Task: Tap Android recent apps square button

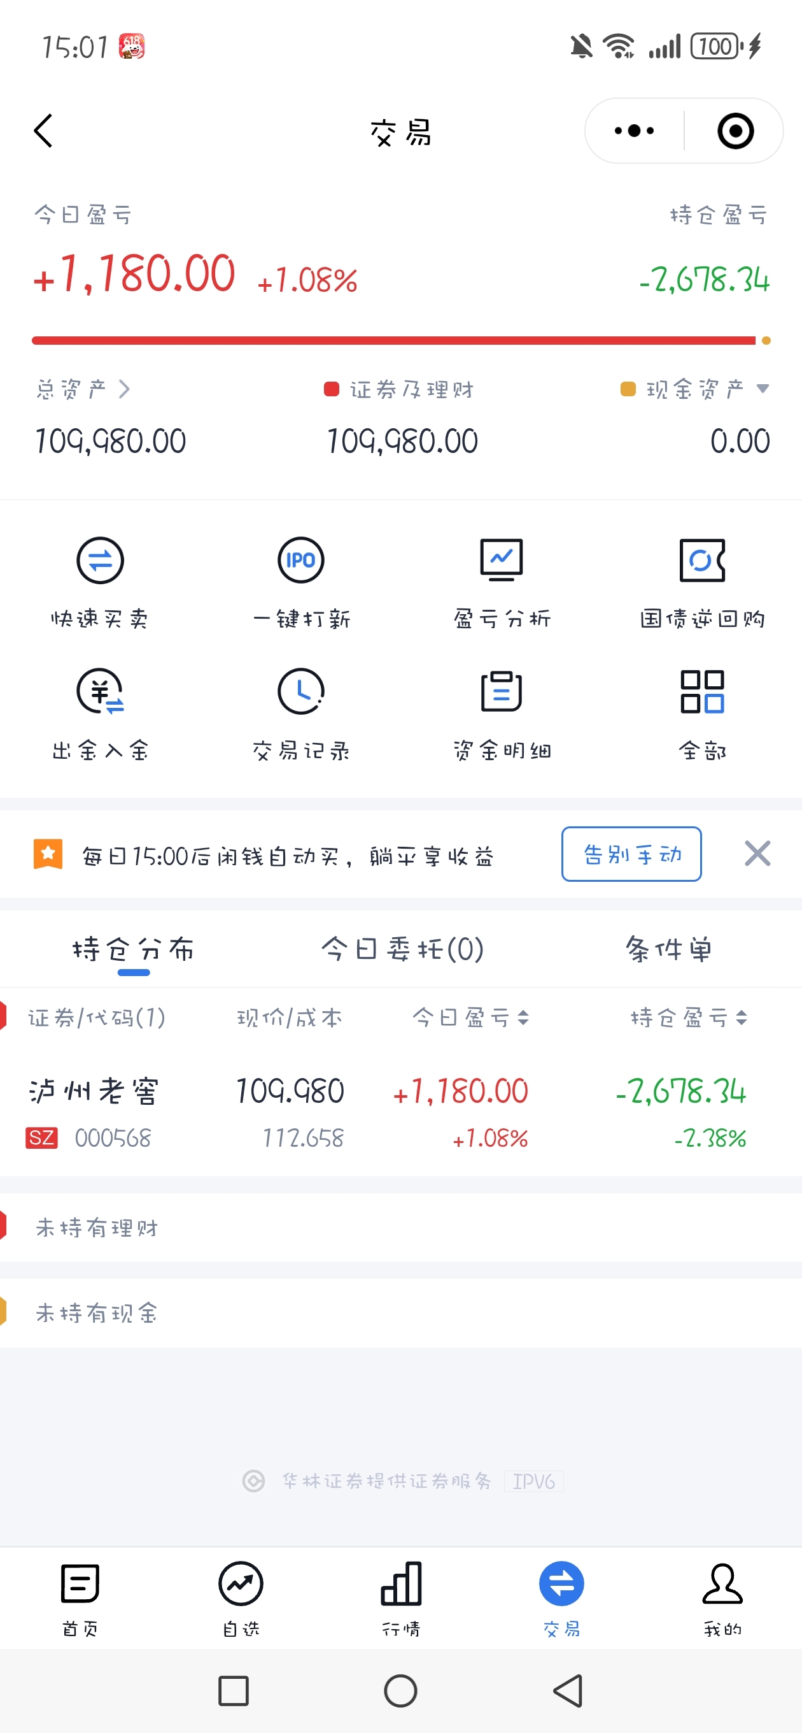Action: tap(233, 1690)
